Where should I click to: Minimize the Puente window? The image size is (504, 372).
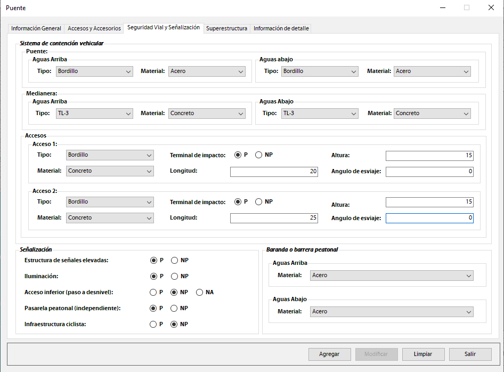click(x=442, y=8)
